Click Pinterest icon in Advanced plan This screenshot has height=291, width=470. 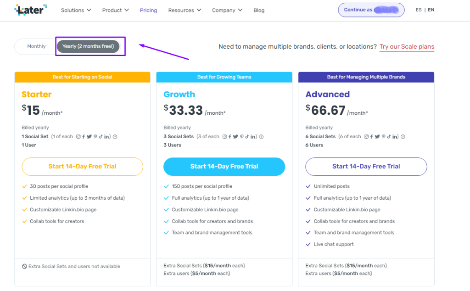pyautogui.click(x=383, y=137)
